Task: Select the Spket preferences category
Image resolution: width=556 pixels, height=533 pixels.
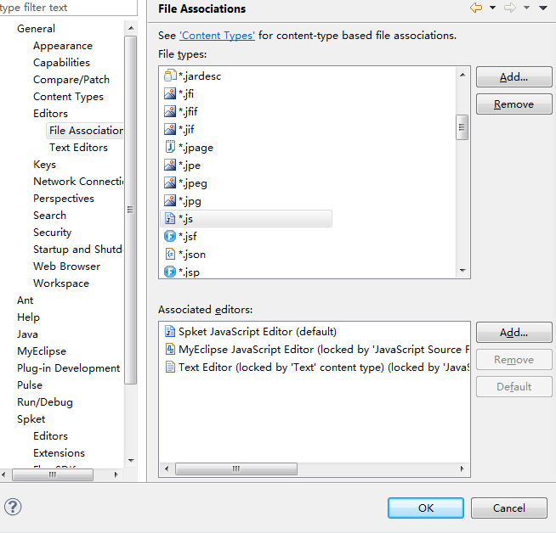Action: (31, 419)
